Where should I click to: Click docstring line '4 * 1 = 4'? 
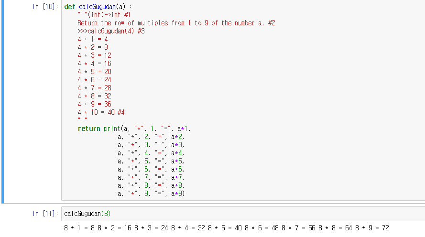point(93,39)
